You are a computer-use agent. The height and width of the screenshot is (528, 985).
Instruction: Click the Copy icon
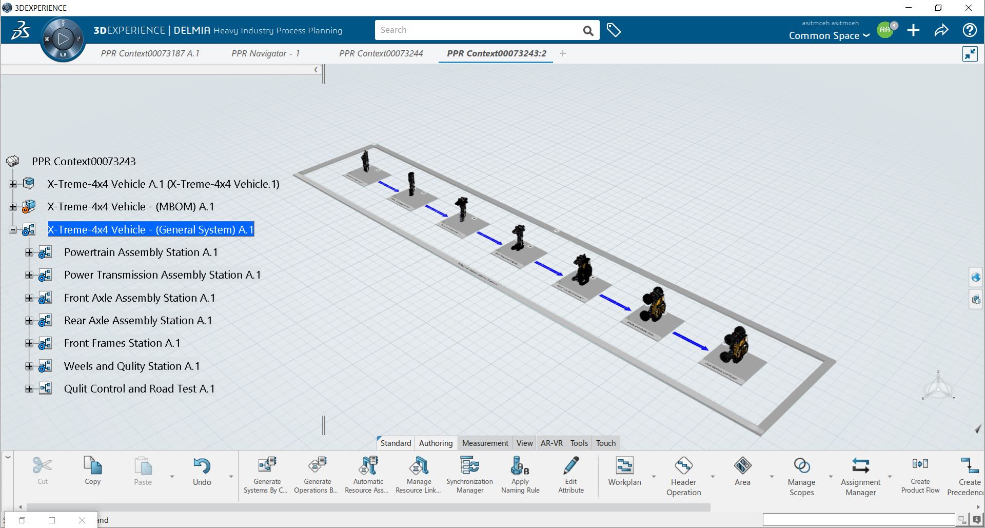pyautogui.click(x=92, y=465)
